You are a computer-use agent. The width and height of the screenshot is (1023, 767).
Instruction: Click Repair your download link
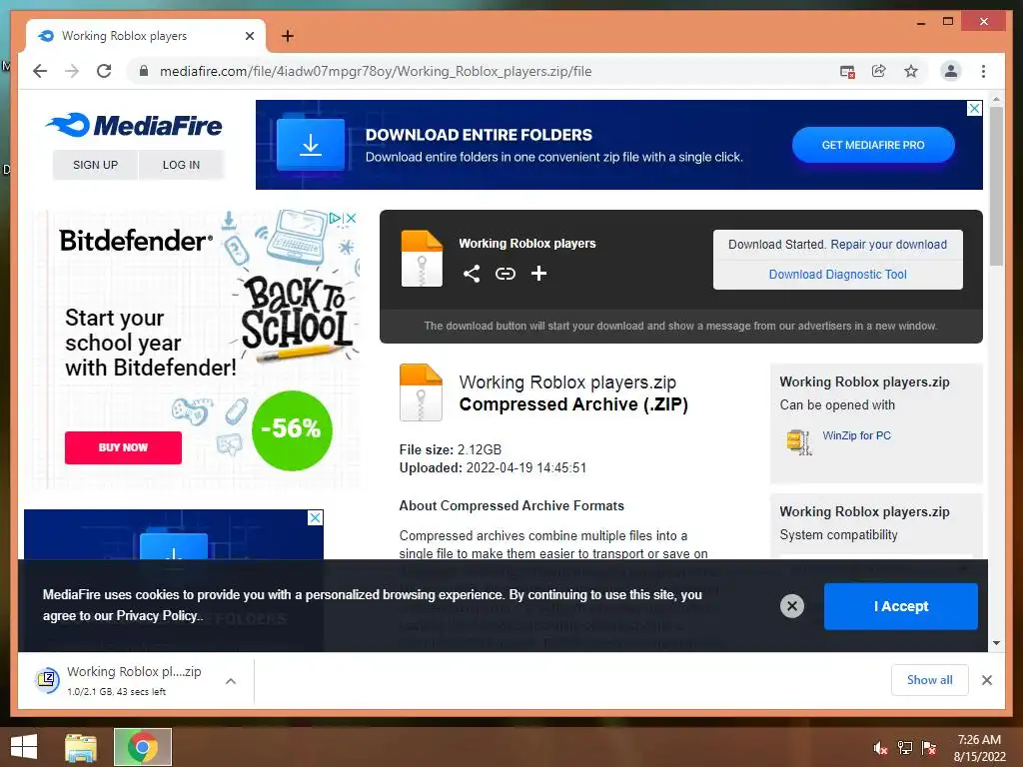888,245
